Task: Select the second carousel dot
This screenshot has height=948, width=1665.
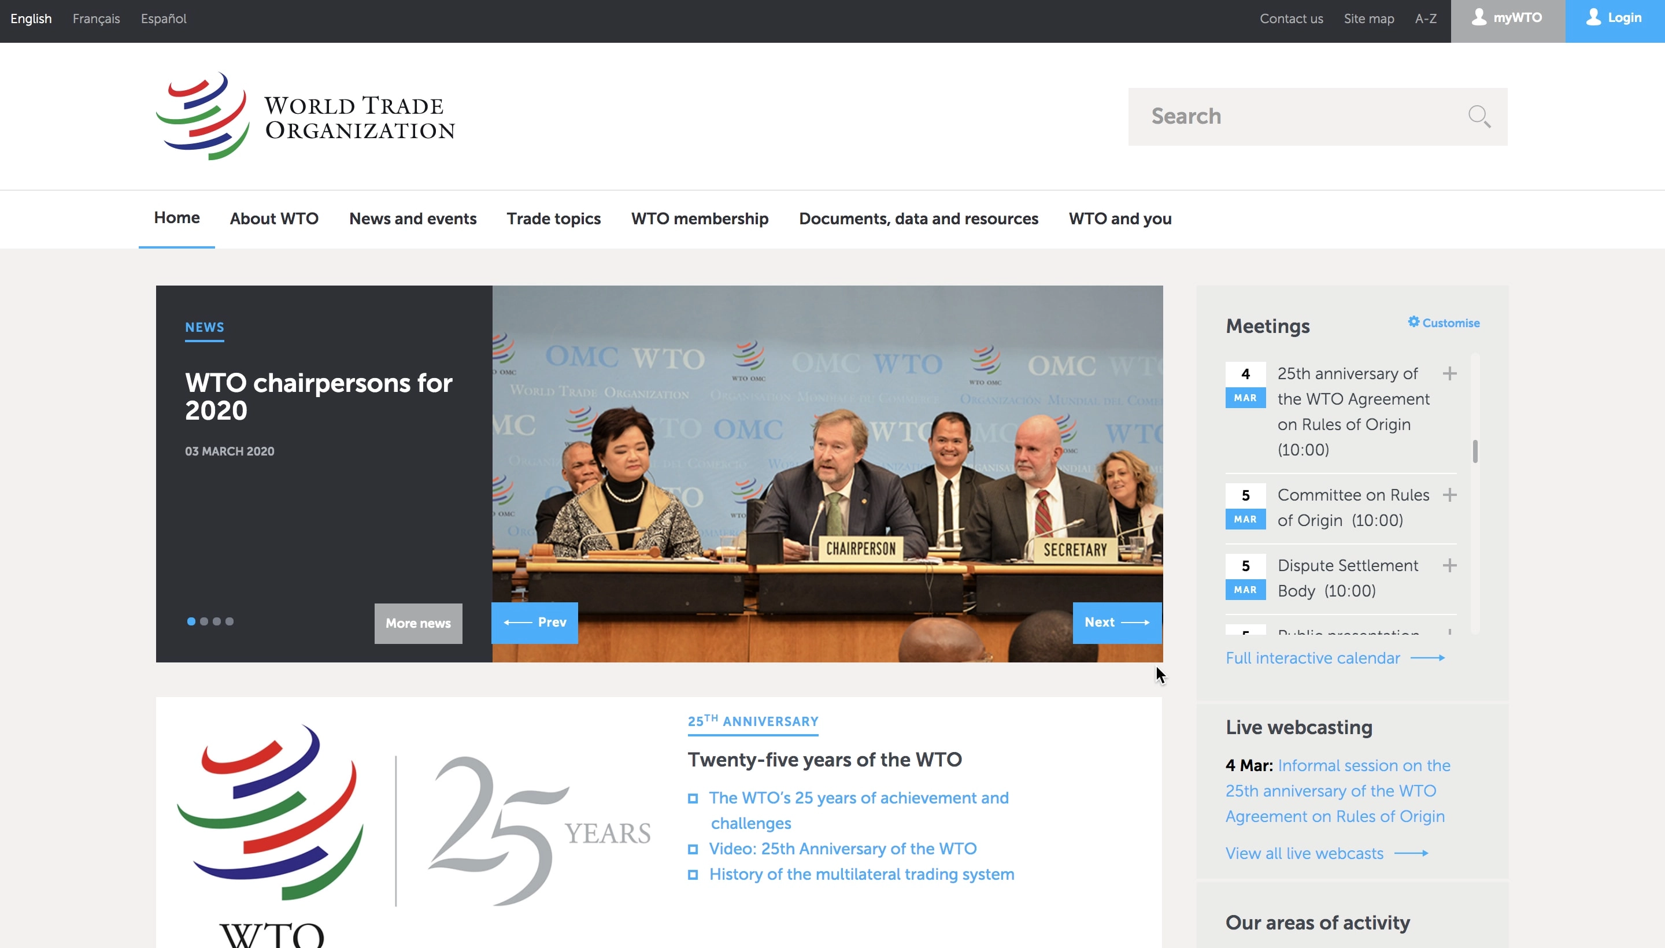Action: click(204, 621)
